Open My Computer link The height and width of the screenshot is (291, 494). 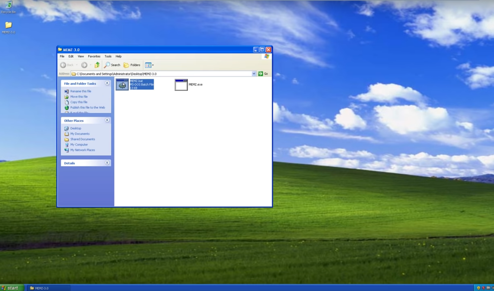pos(79,145)
